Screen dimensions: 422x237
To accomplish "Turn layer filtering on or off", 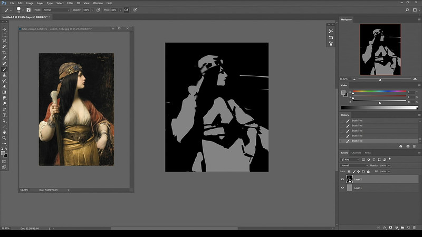I will pyautogui.click(x=389, y=159).
